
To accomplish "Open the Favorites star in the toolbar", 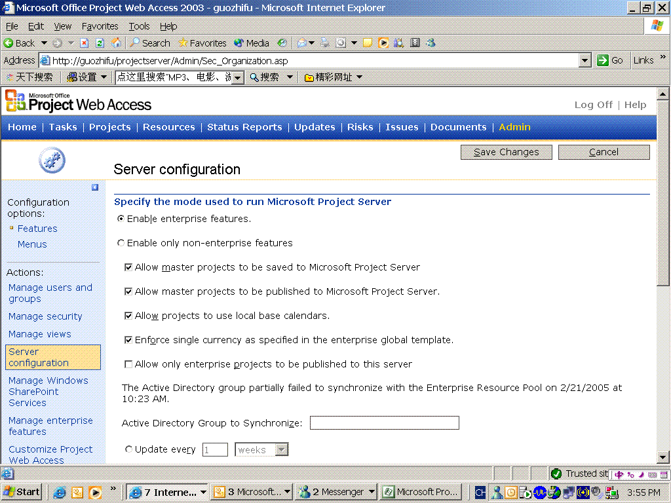I will [x=202, y=43].
